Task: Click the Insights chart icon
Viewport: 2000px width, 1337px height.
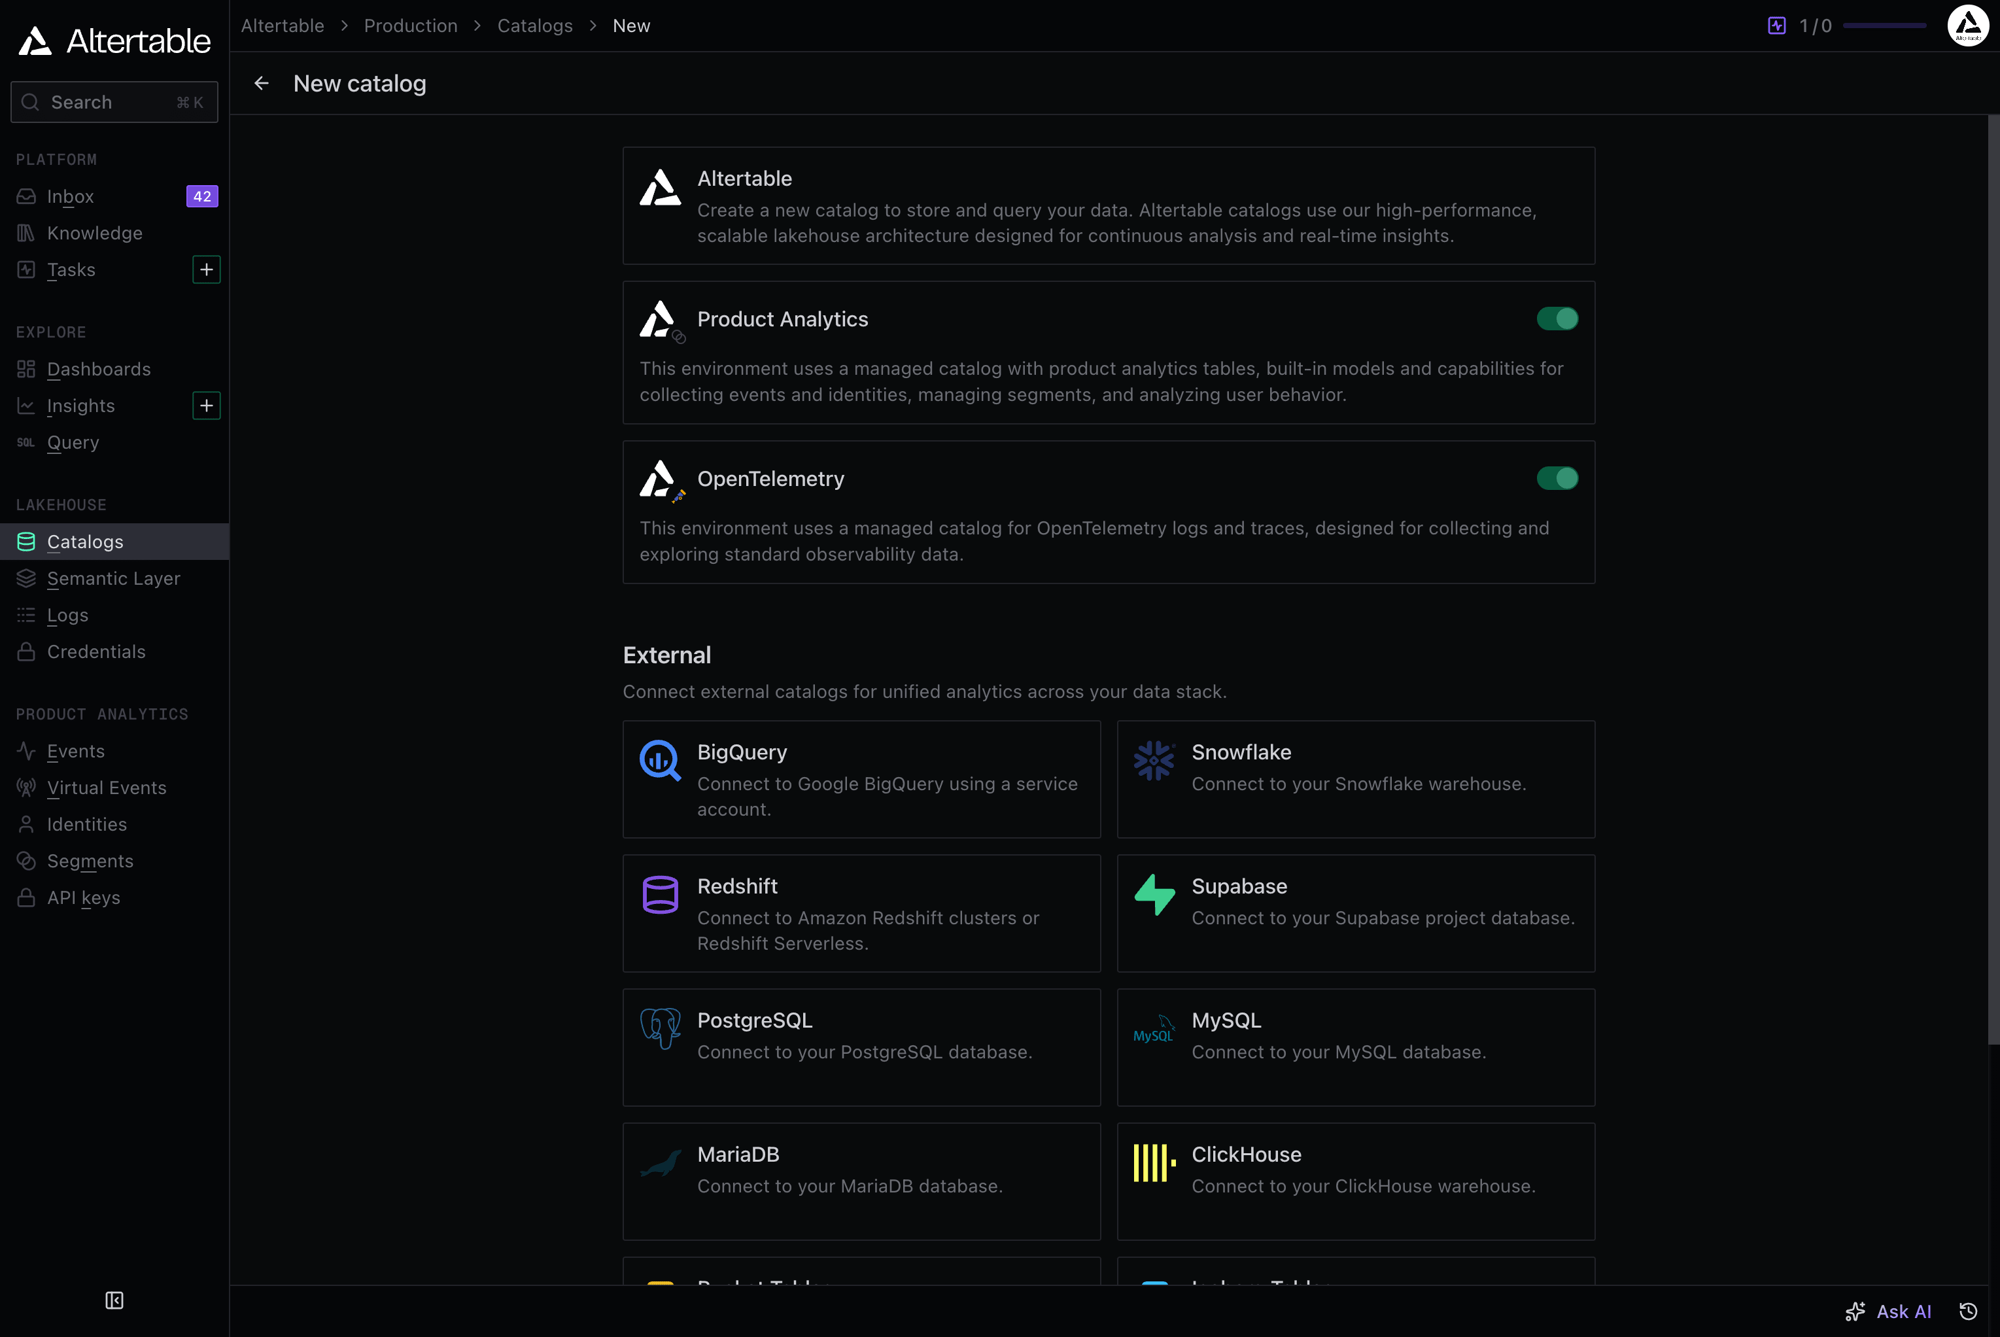Action: tap(26, 406)
